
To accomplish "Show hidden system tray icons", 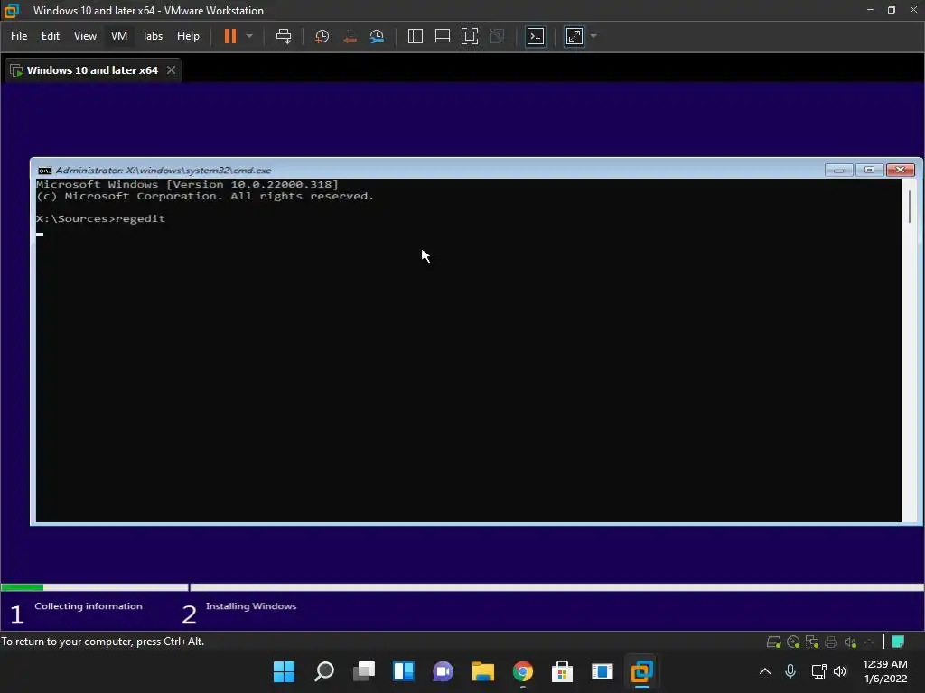I will click(764, 671).
